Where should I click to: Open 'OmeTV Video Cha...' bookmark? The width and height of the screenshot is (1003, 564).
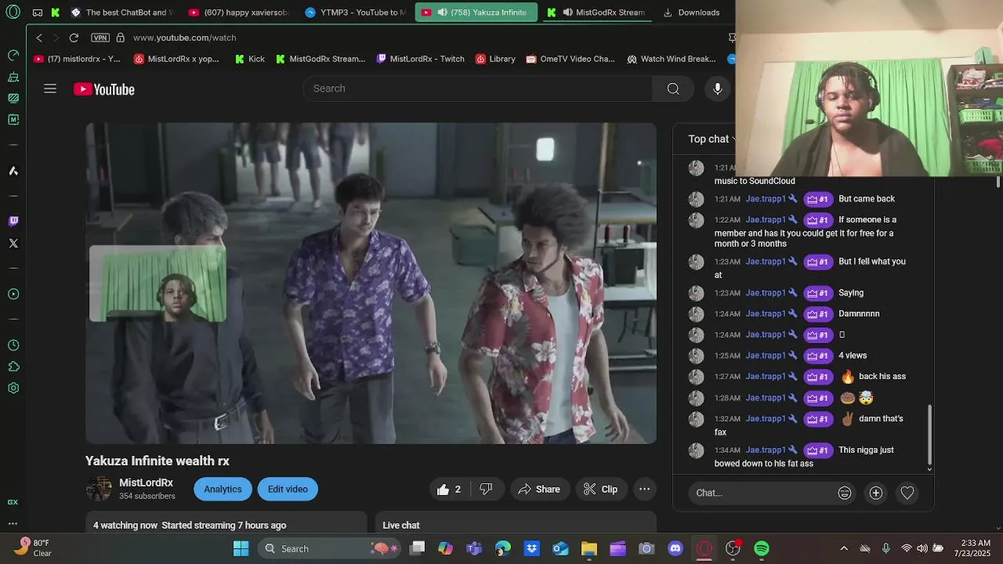pyautogui.click(x=570, y=59)
